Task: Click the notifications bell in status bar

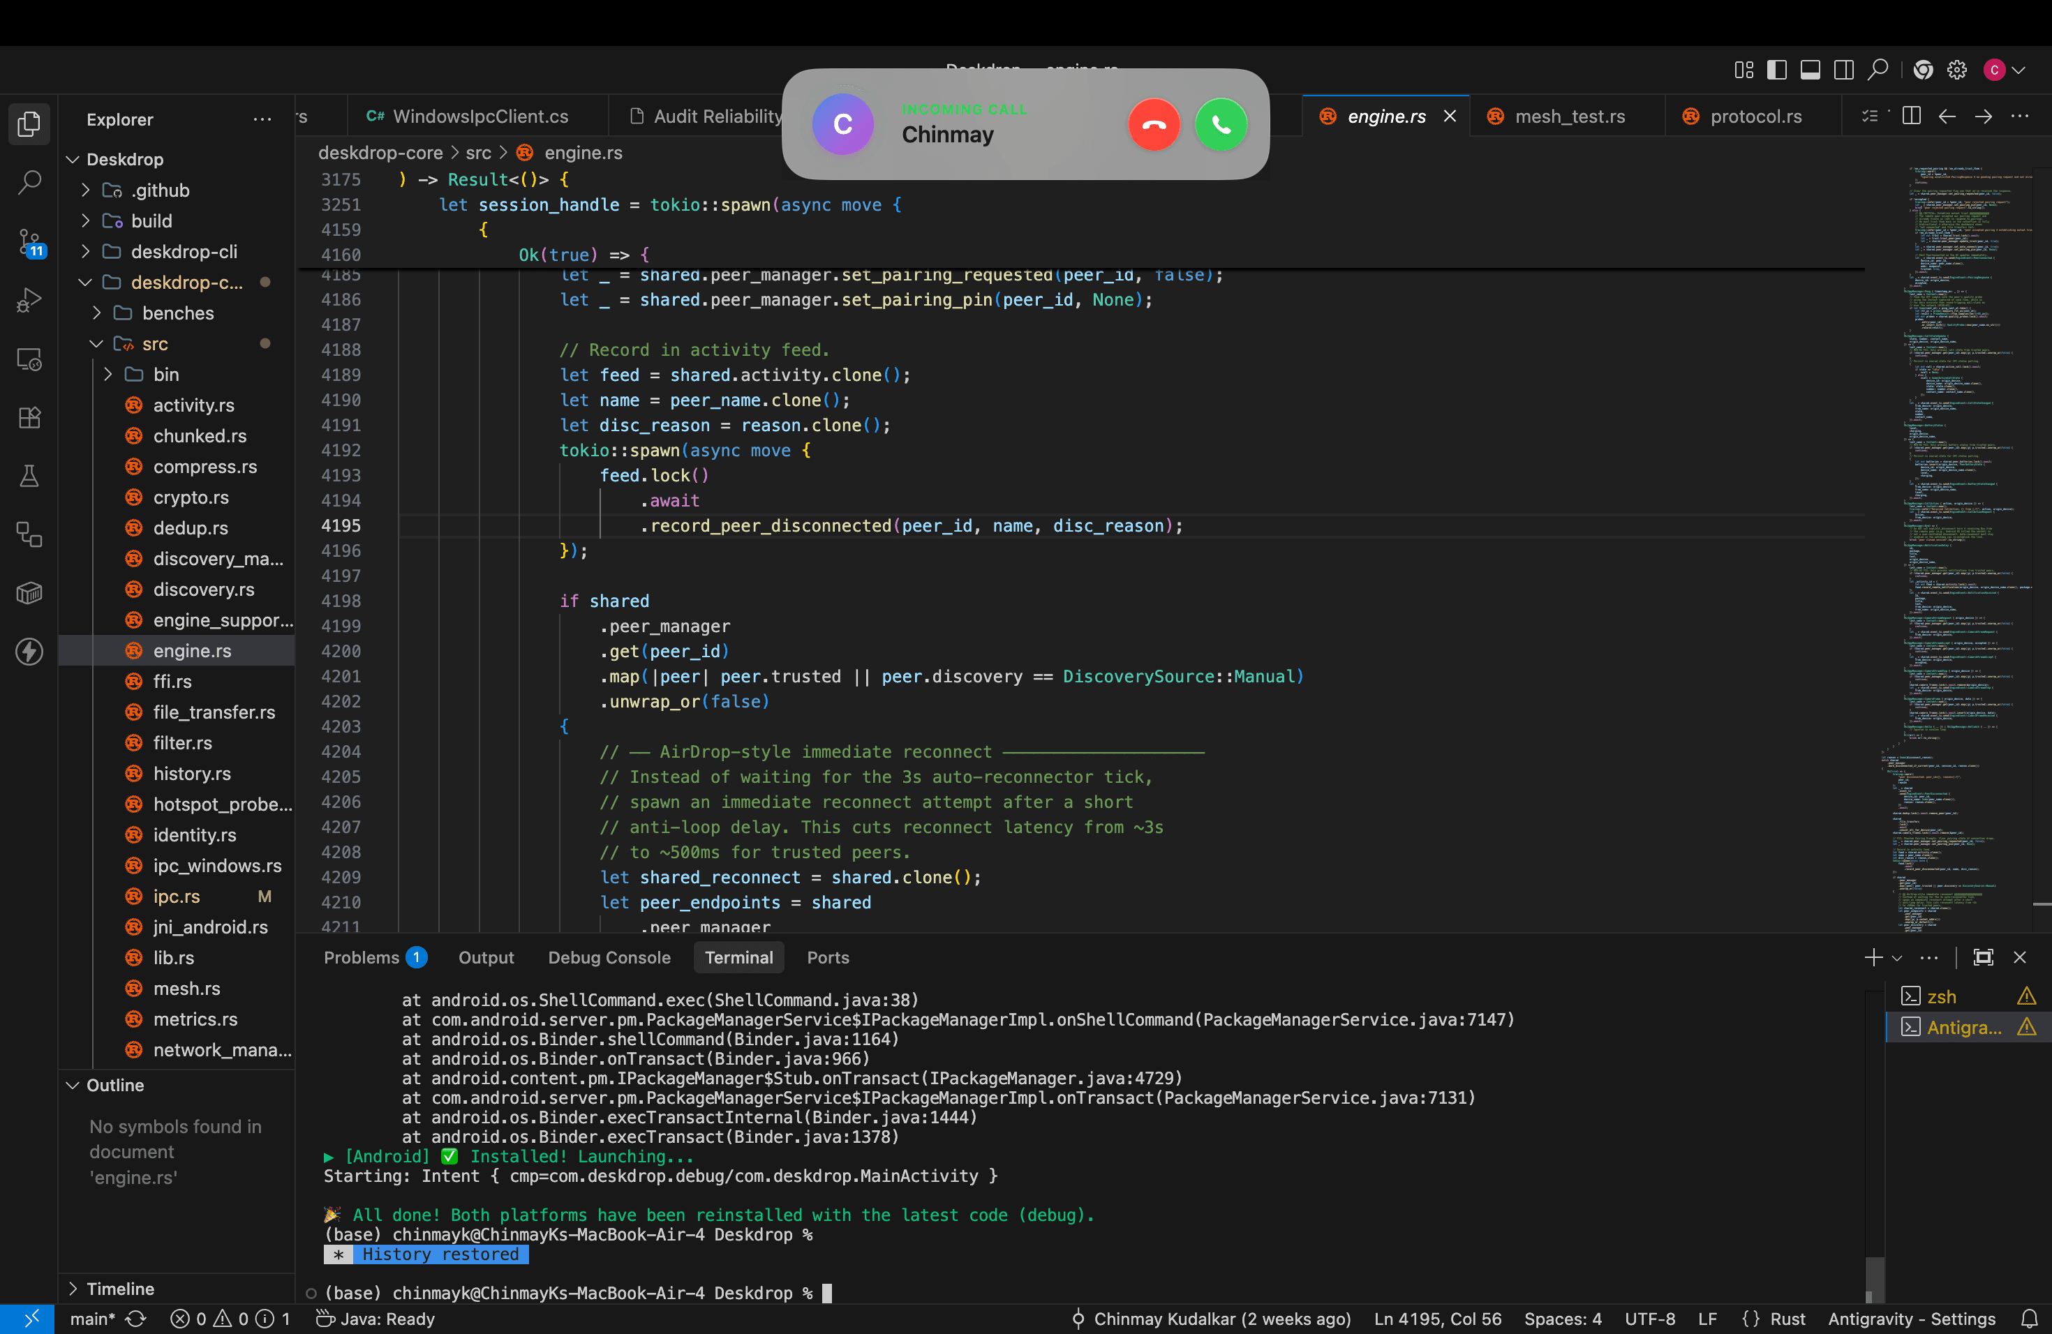Action: (2029, 1319)
